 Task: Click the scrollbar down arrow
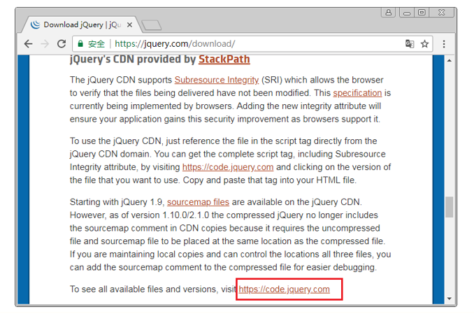tap(450, 299)
